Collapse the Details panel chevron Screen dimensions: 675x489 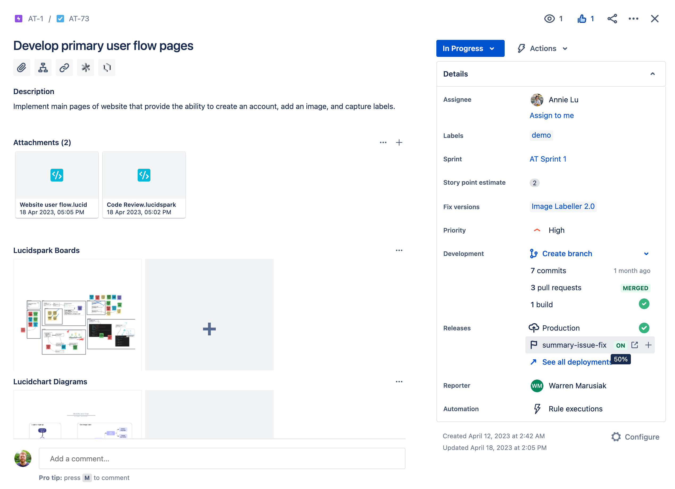653,74
